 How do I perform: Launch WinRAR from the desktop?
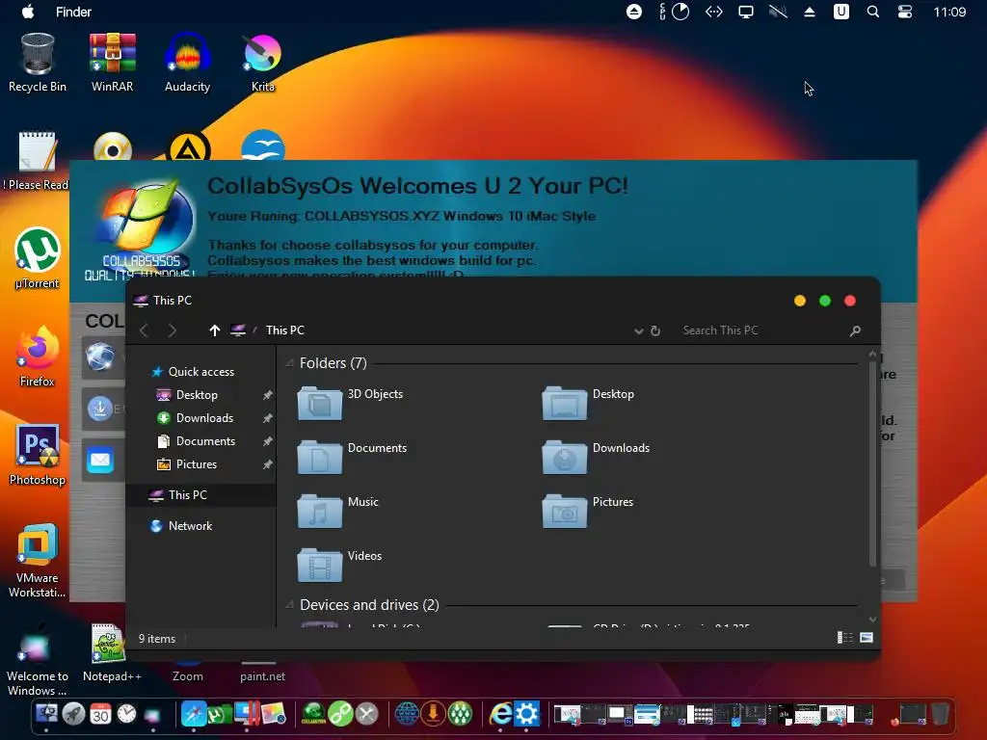click(x=112, y=63)
